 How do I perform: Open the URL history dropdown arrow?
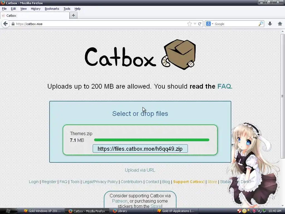click(195, 24)
